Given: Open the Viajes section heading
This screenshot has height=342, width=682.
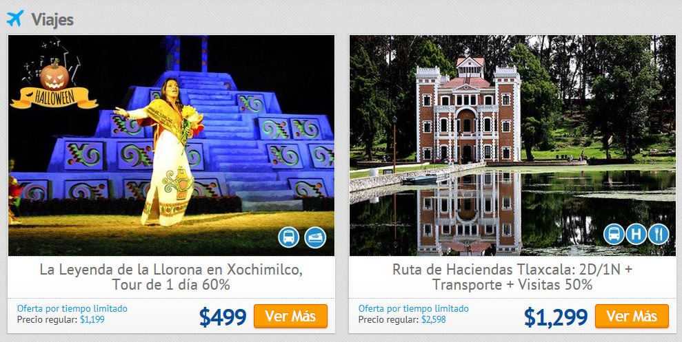Looking at the screenshot, I should tap(52, 19).
